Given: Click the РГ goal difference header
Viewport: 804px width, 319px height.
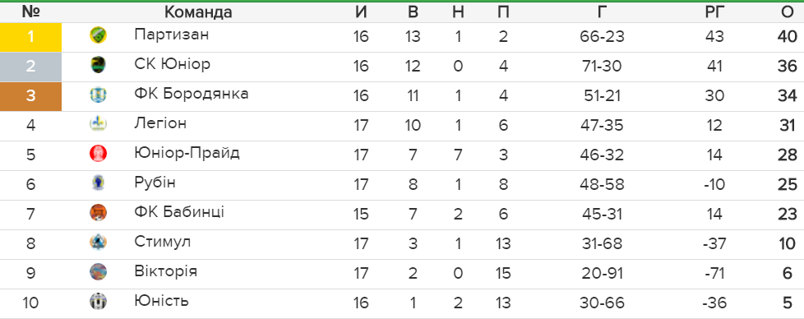Looking at the screenshot, I should (714, 12).
